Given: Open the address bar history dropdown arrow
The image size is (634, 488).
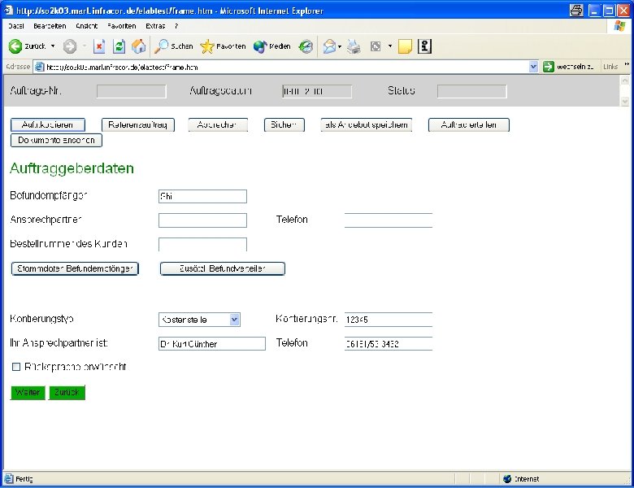Looking at the screenshot, I should pos(534,67).
